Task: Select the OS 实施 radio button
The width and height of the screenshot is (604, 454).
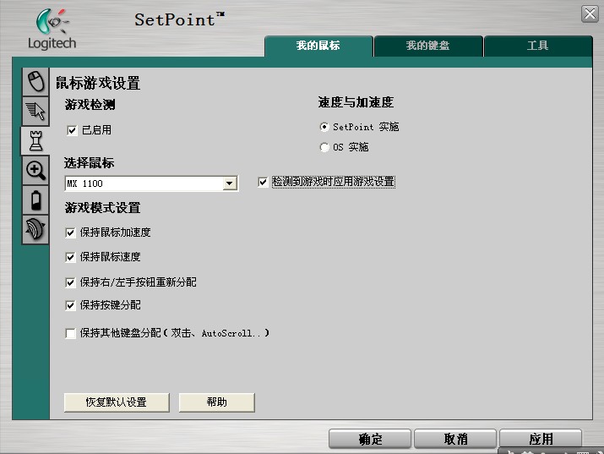Action: (x=324, y=147)
